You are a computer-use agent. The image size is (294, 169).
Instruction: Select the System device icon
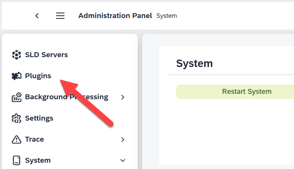(17, 160)
